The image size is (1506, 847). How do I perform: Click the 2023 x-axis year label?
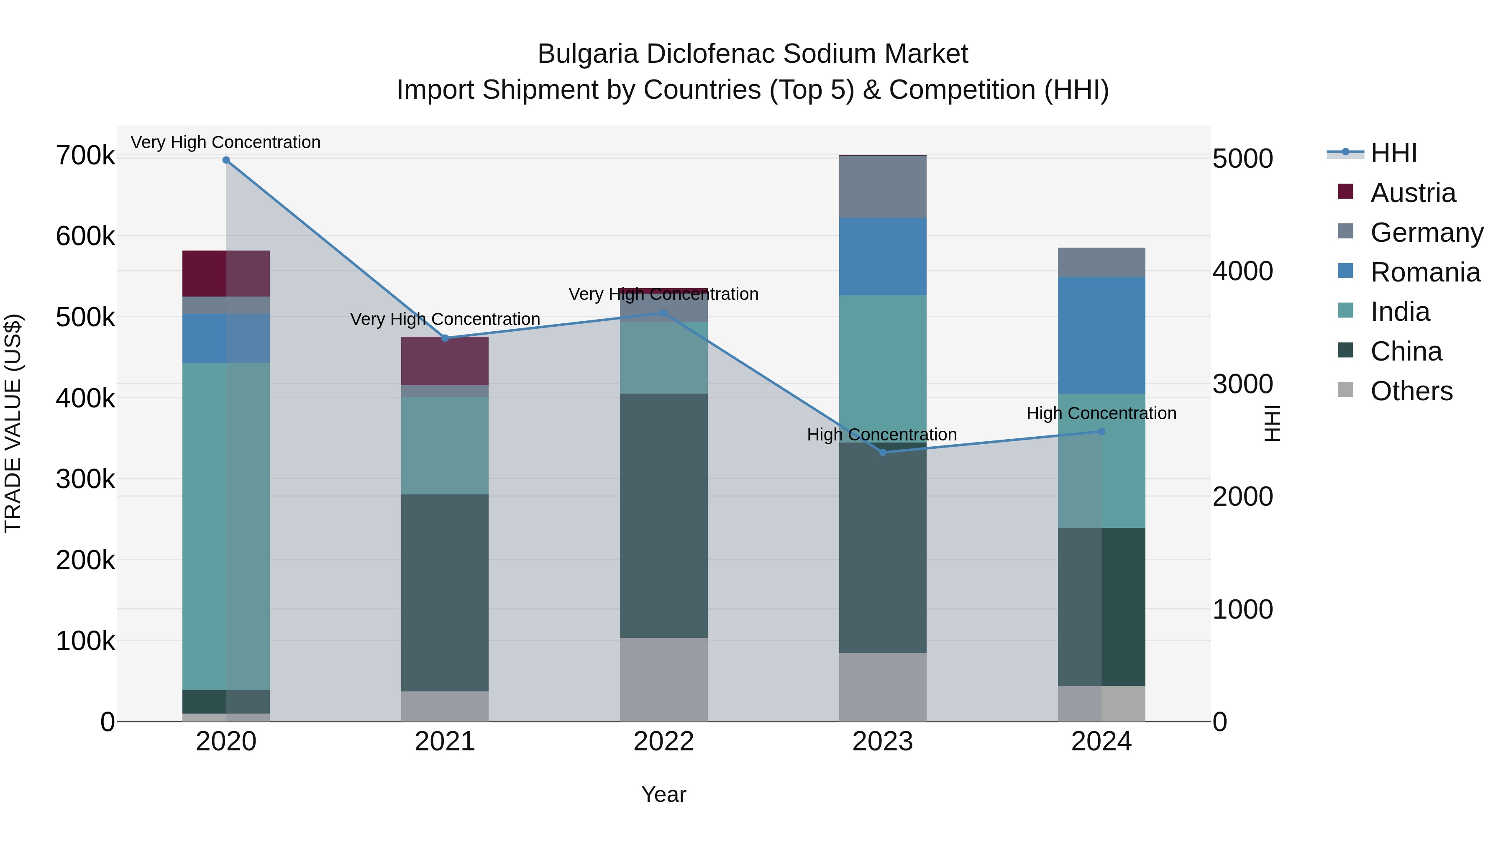pyautogui.click(x=883, y=742)
